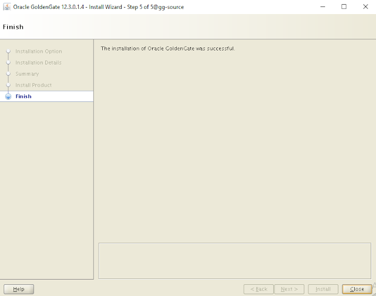This screenshot has width=376, height=296.
Task: Click the Java icon in title bar
Action: pos(6,6)
